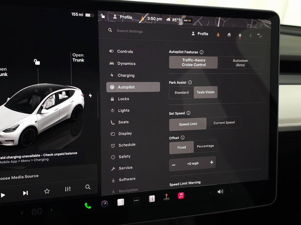Click the Search Settings field
301x225 pixels.
[130, 31]
